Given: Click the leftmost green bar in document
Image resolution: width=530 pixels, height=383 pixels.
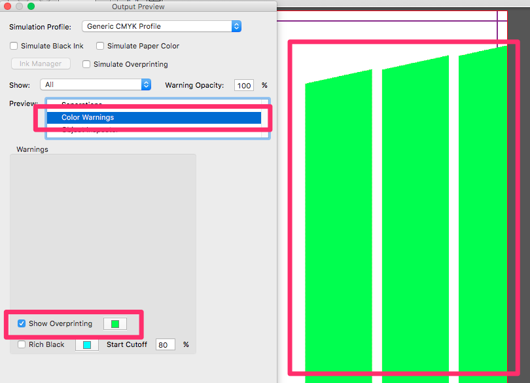Looking at the screenshot, I should pos(338,229).
